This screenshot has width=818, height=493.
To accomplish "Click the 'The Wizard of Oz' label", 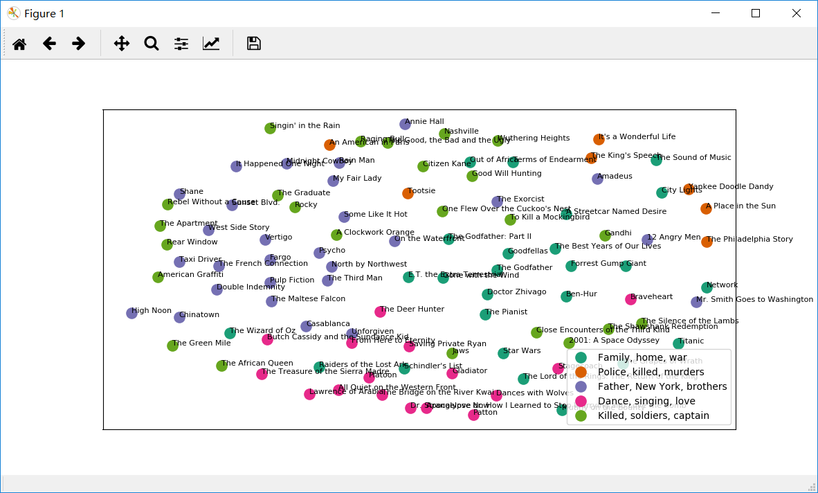I will point(262,330).
